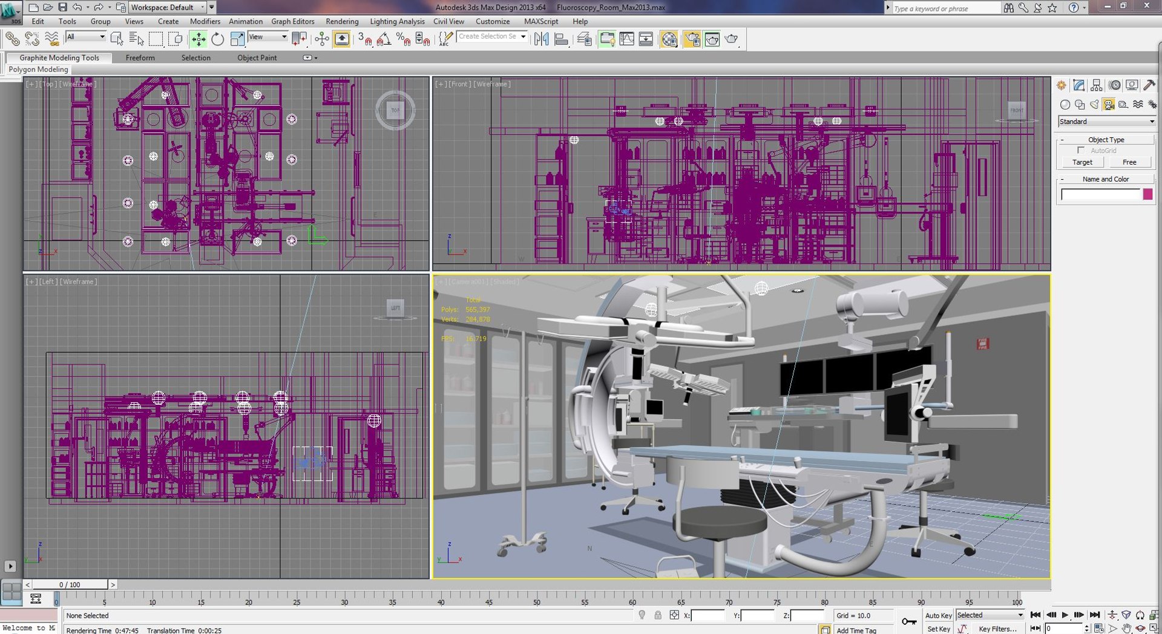Choose the Select and Uniform Scale tool
Viewport: 1162px width, 634px height.
[237, 39]
